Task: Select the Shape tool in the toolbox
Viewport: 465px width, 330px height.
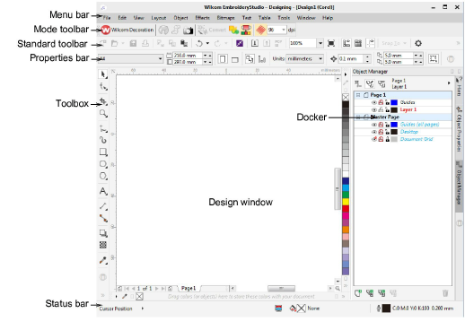Action: (x=103, y=87)
